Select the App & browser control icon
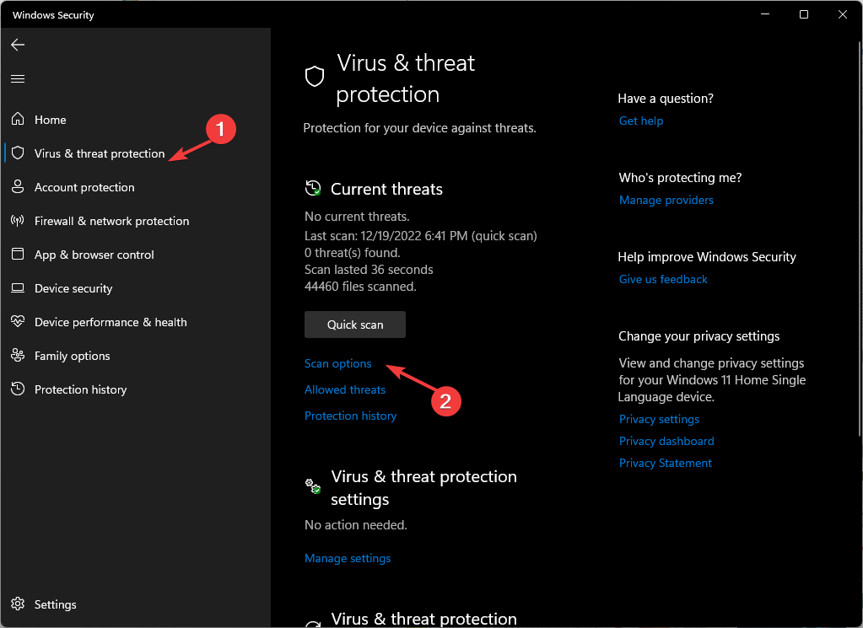The width and height of the screenshot is (863, 628). (x=17, y=254)
